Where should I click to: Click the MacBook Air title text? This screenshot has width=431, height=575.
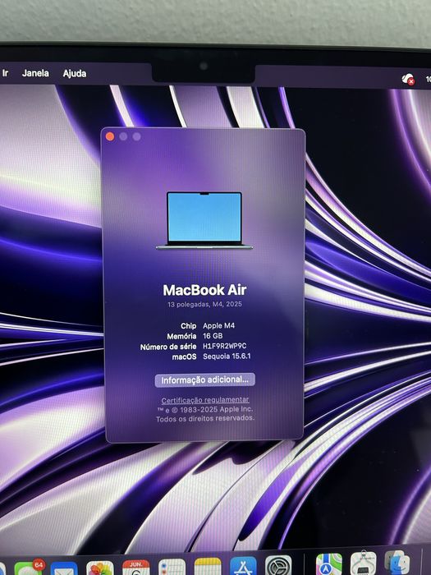204,290
